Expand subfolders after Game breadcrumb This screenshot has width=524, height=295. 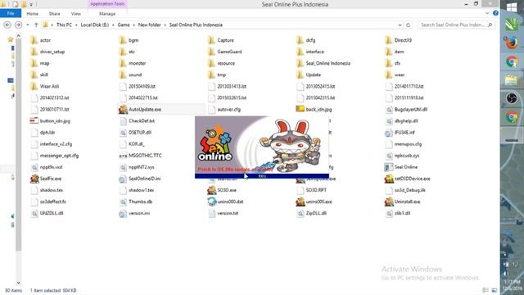click(134, 25)
